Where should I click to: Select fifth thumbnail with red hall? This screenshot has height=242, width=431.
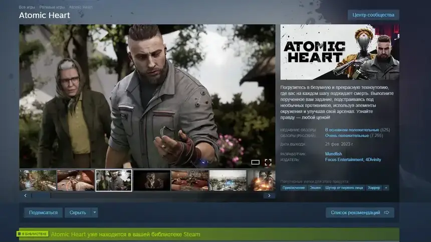(x=189, y=180)
